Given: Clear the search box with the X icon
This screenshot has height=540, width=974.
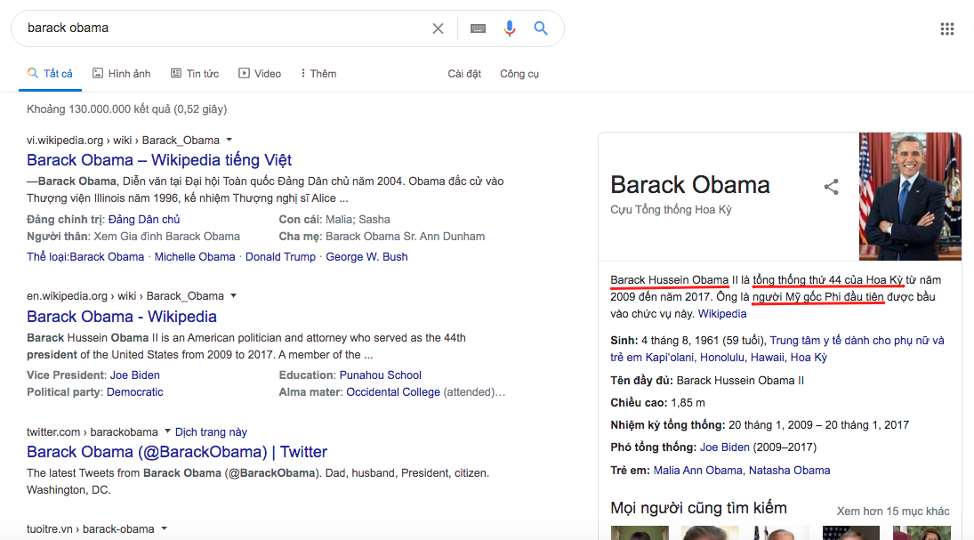Looking at the screenshot, I should (438, 28).
